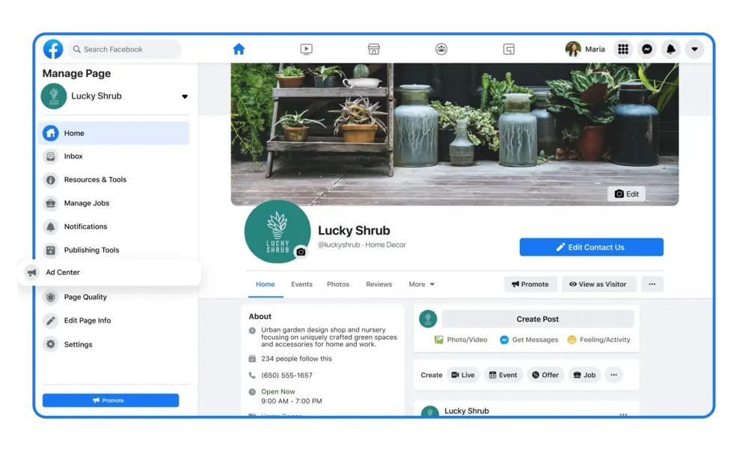Start a Live video from the Create bar

(x=463, y=375)
